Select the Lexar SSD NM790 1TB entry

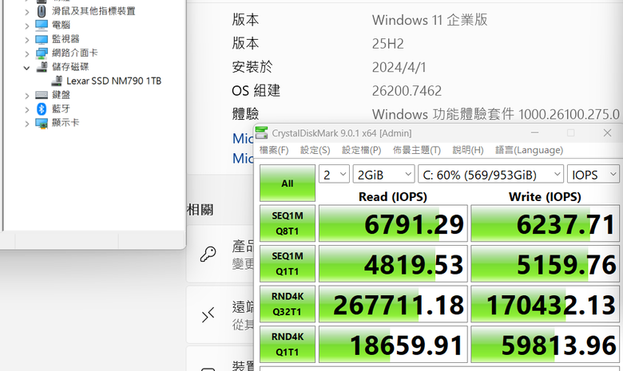(x=113, y=81)
